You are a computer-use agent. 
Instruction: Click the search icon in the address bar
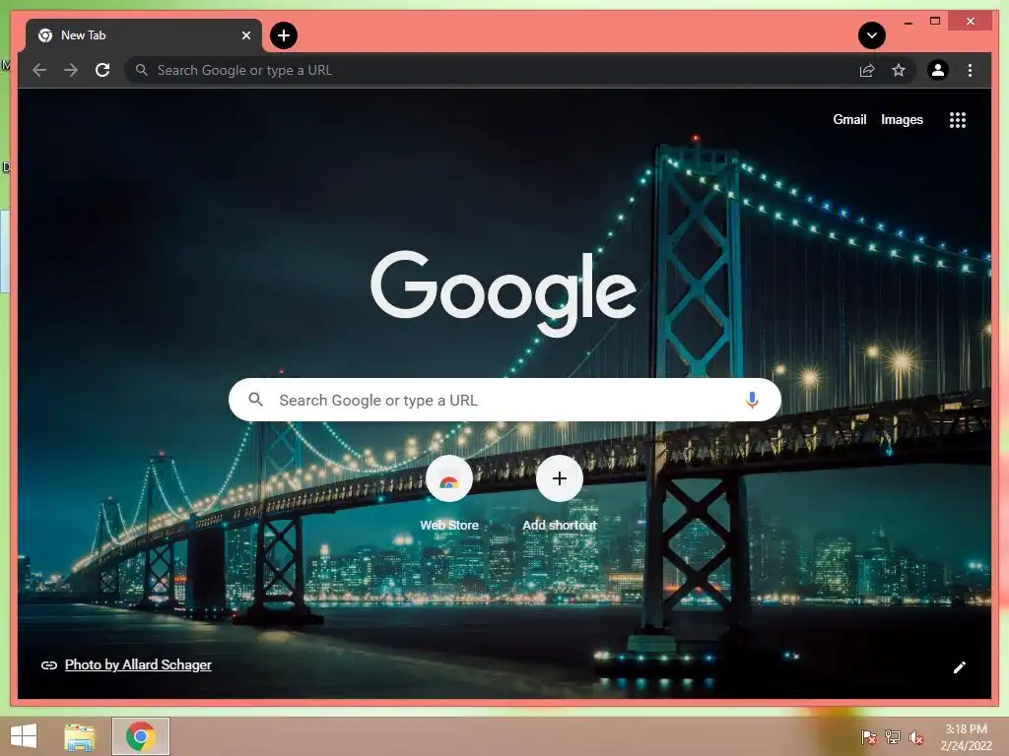pyautogui.click(x=142, y=70)
